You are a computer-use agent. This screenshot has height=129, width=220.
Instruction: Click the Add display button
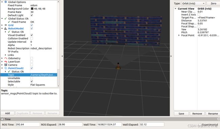(x=7, y=113)
